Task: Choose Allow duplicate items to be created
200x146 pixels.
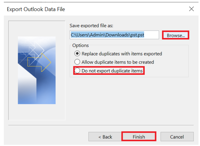Action: click(77, 62)
